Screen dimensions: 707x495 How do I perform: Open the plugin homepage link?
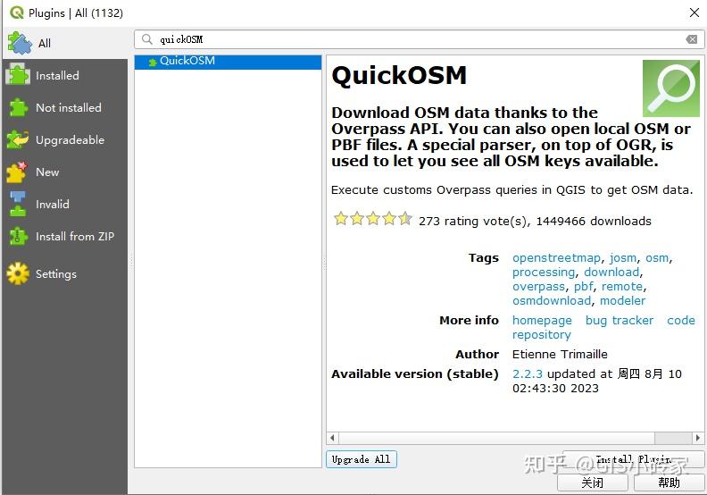[542, 321]
